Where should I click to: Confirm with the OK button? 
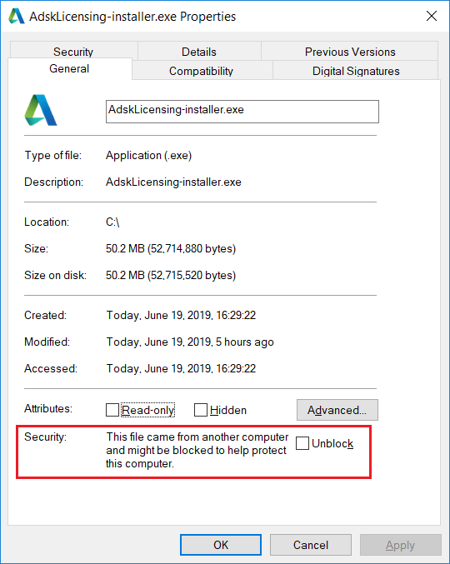(x=221, y=545)
